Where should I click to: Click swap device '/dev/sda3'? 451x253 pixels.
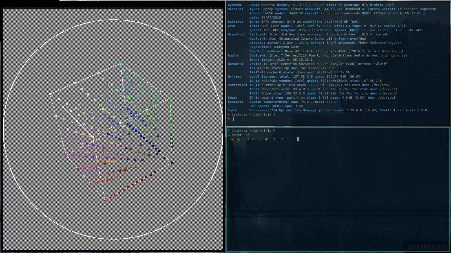tap(386, 98)
